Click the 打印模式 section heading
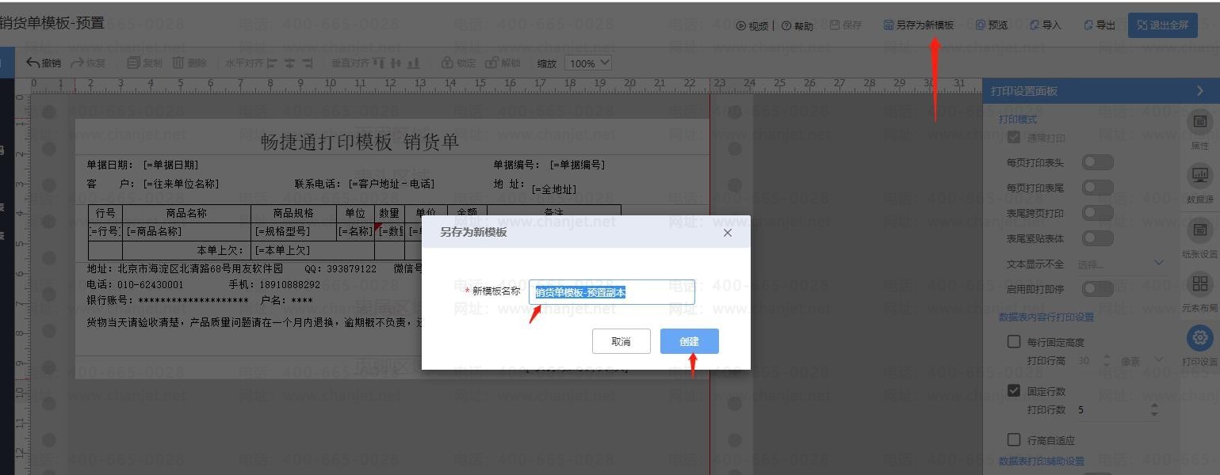 pos(1018,120)
